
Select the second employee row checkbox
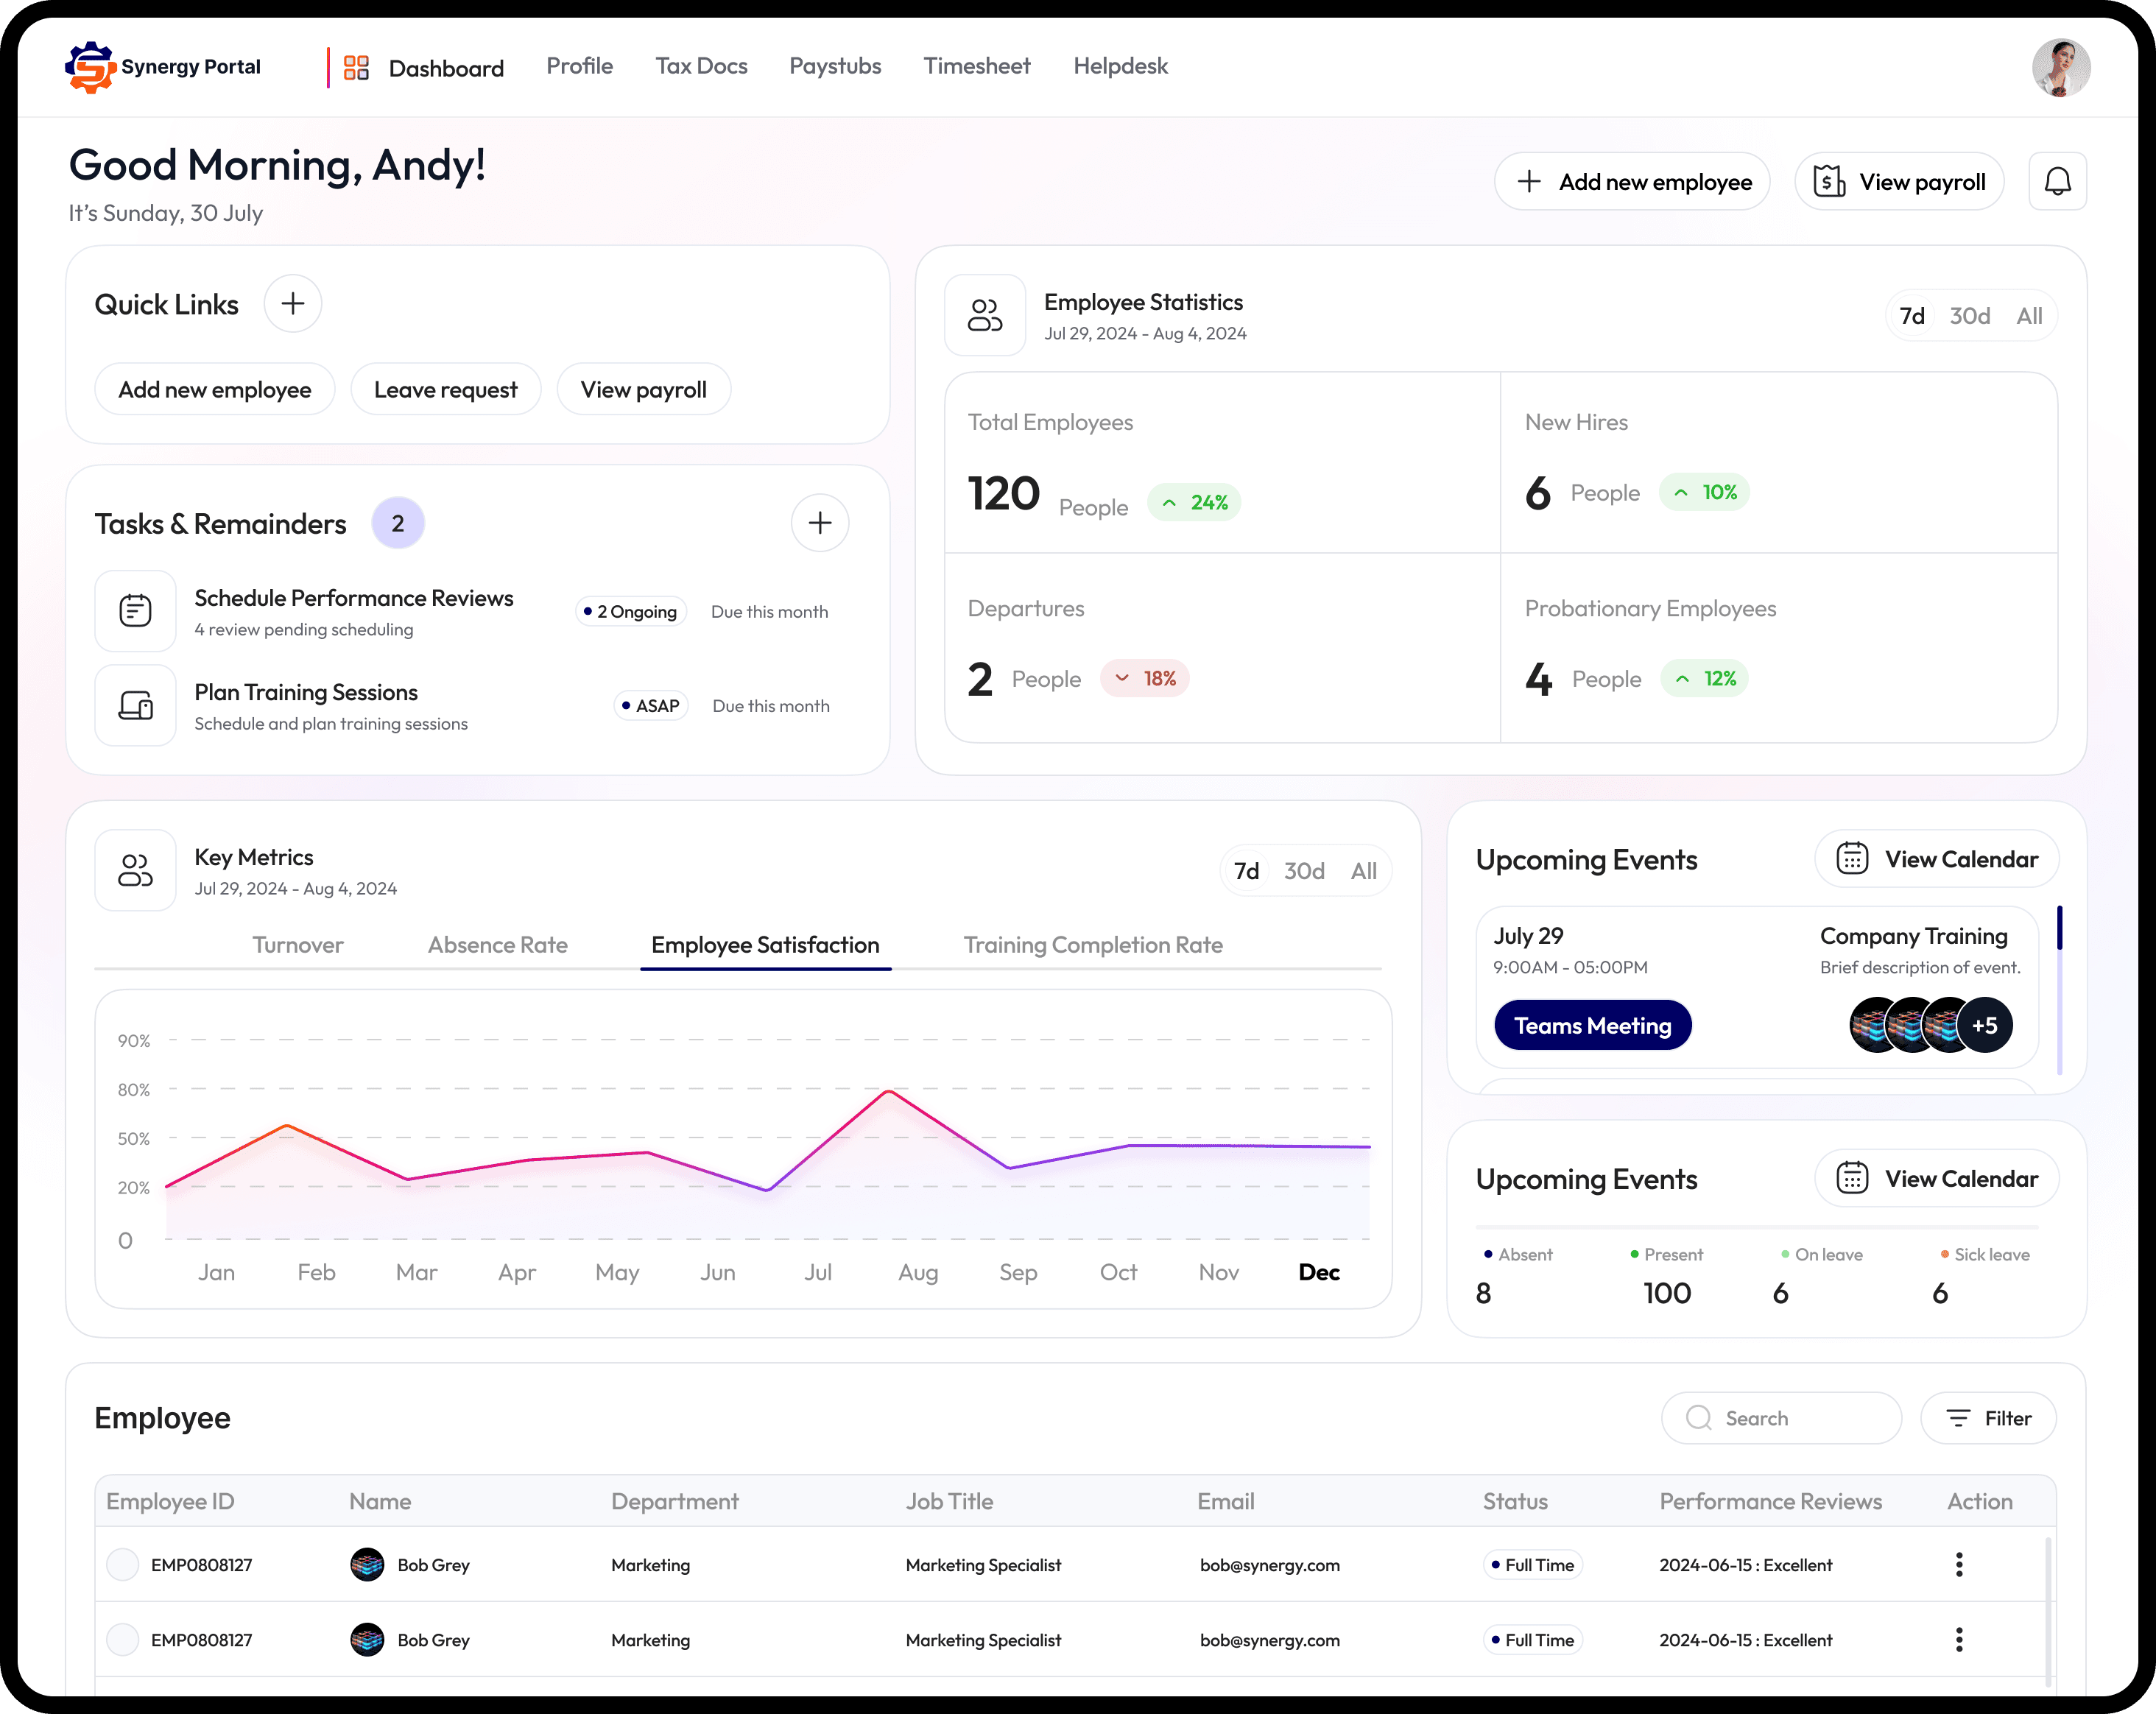click(x=123, y=1640)
